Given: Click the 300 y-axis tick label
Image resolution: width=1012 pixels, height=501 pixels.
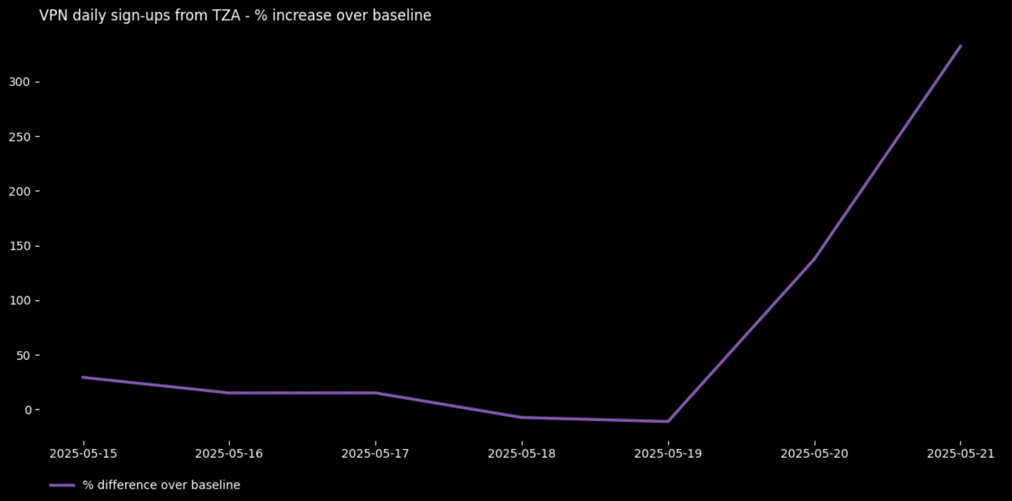Looking at the screenshot, I should click(x=20, y=82).
